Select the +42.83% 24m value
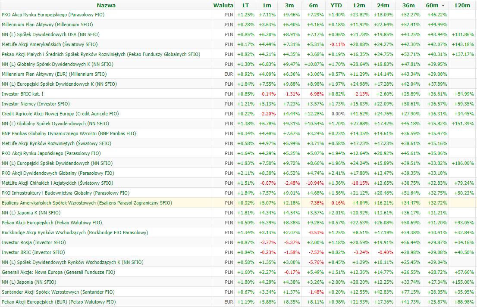 tap(383, 292)
